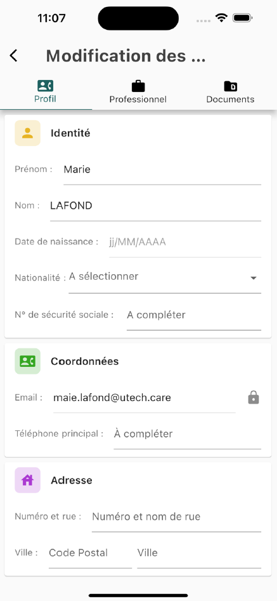
Task: Click the Date de naissance field
Action: pyautogui.click(x=185, y=246)
